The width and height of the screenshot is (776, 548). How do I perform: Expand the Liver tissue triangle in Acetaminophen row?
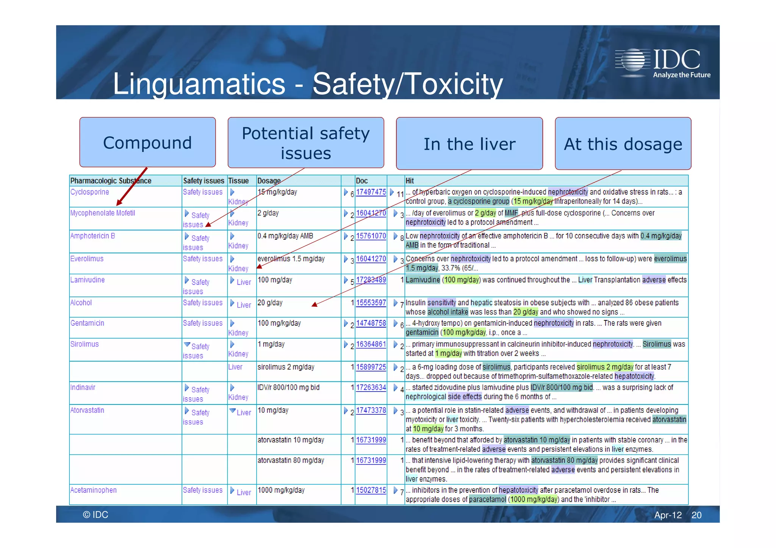pos(232,490)
